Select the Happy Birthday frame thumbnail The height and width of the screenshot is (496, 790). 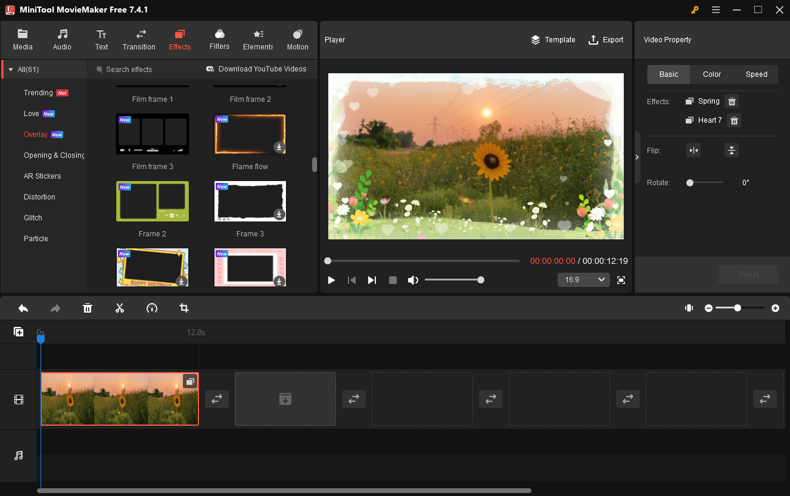(x=153, y=267)
